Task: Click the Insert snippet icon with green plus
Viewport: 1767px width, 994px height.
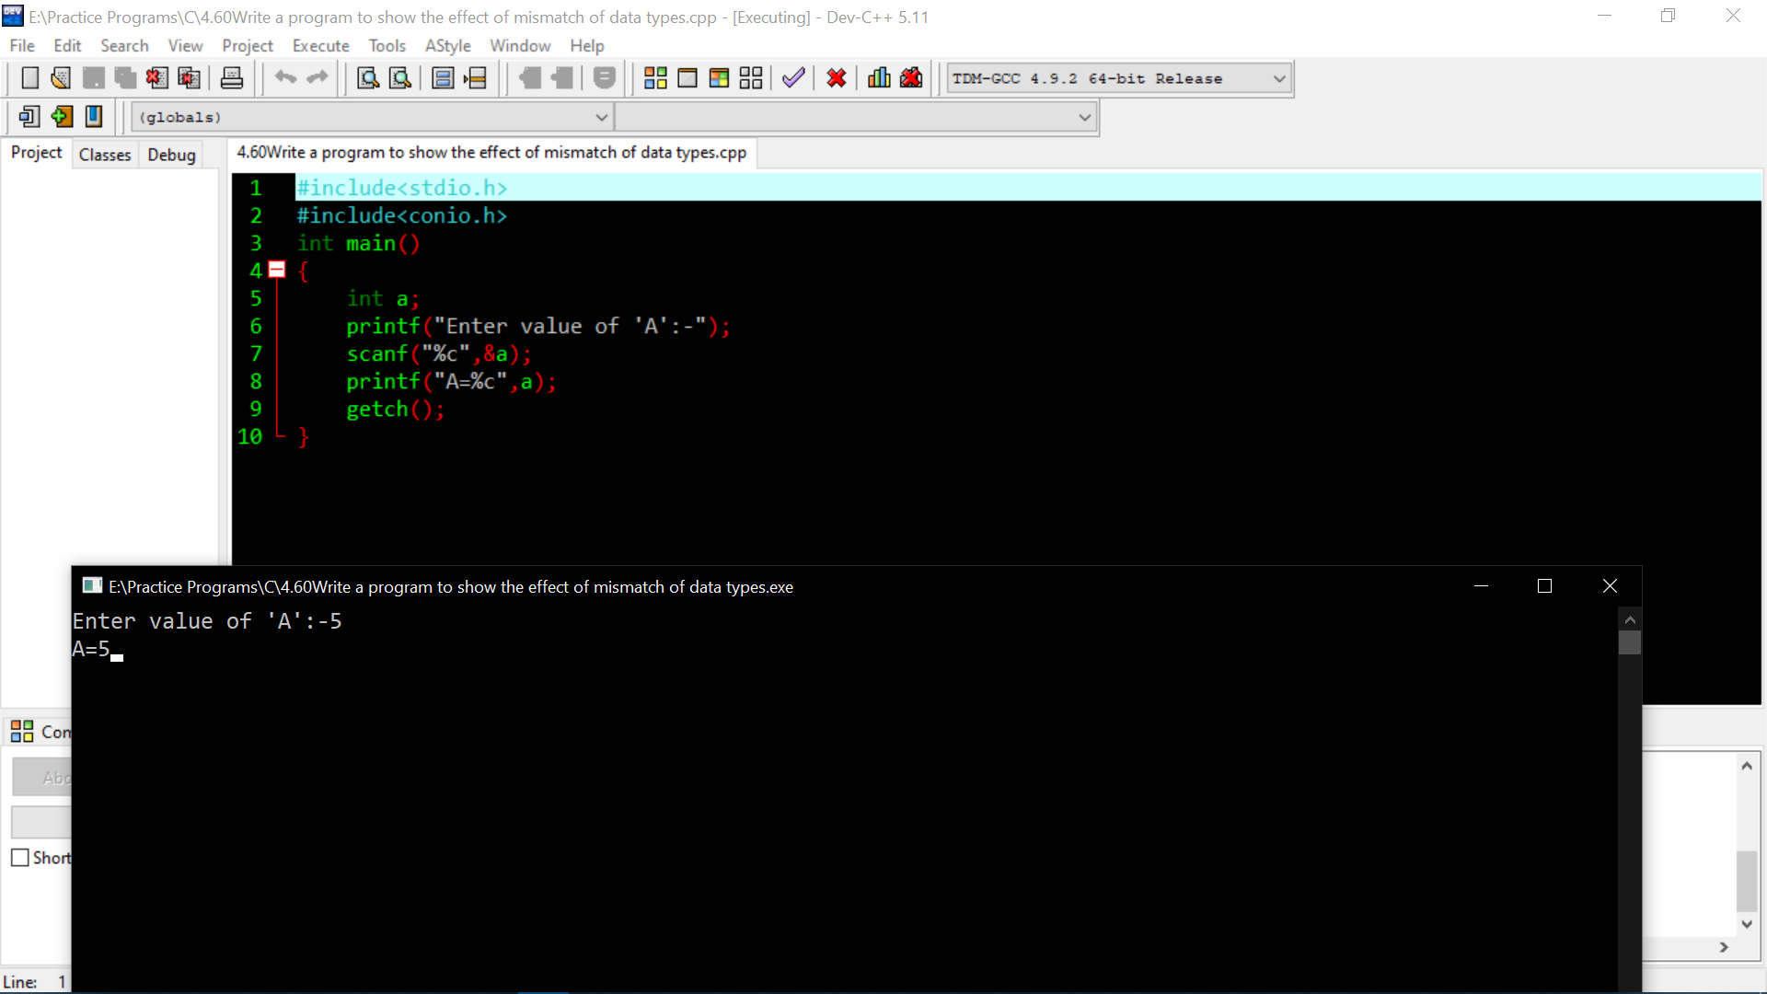Action: click(62, 117)
